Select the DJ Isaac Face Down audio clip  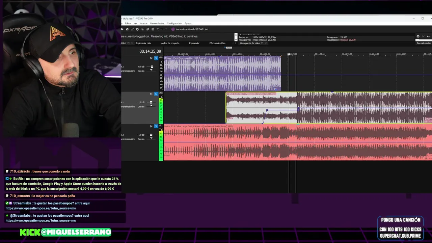tap(222, 74)
